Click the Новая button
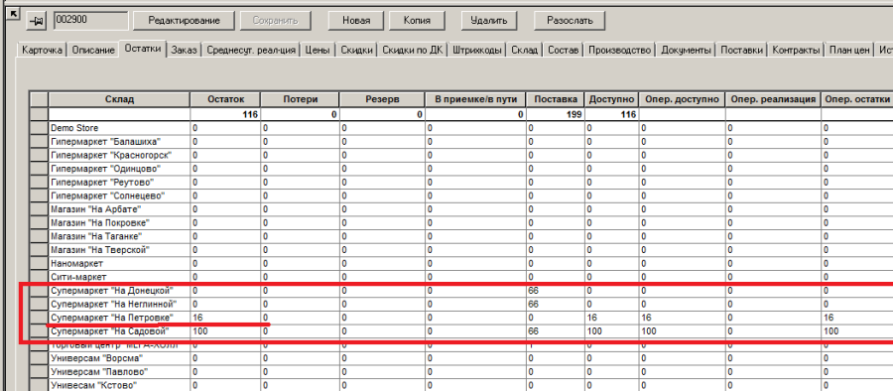 click(356, 21)
